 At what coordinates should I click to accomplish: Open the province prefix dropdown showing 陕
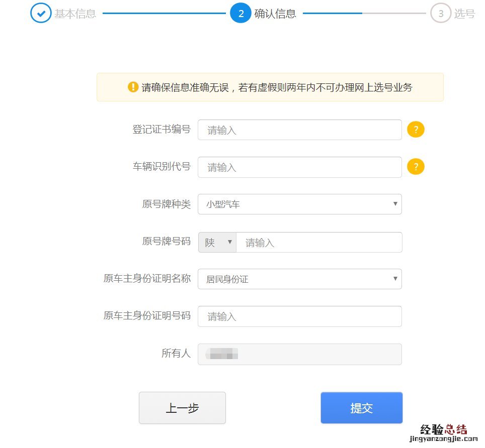217,243
